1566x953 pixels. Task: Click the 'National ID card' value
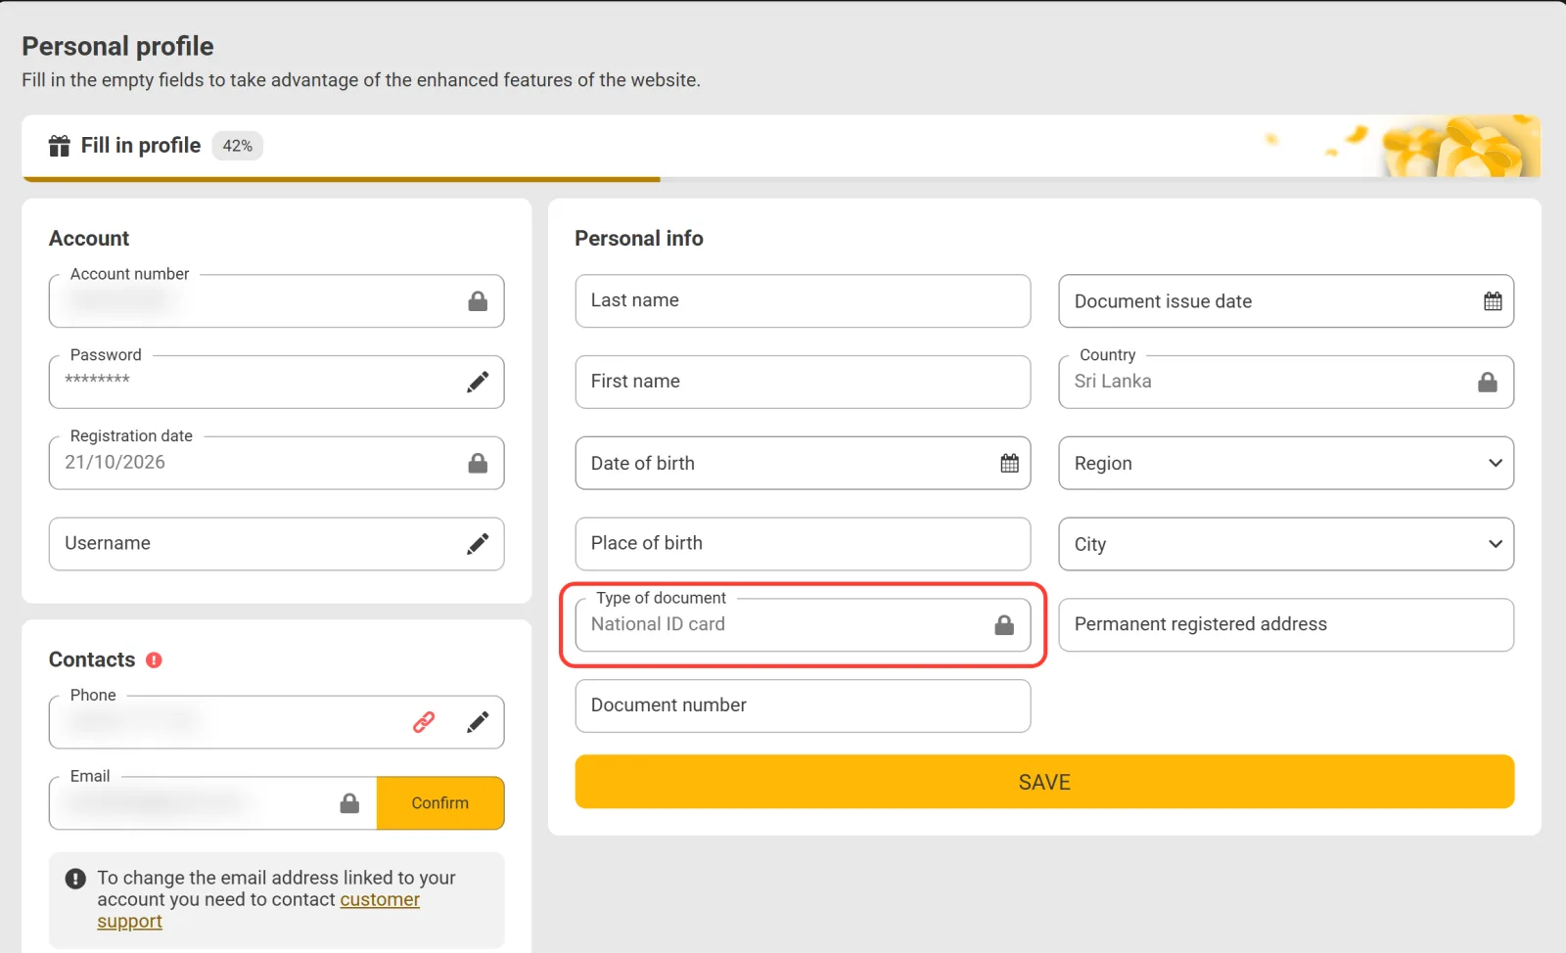pyautogui.click(x=658, y=624)
